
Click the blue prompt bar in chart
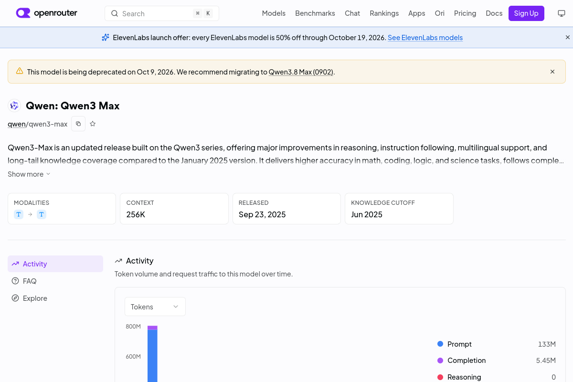point(152,356)
